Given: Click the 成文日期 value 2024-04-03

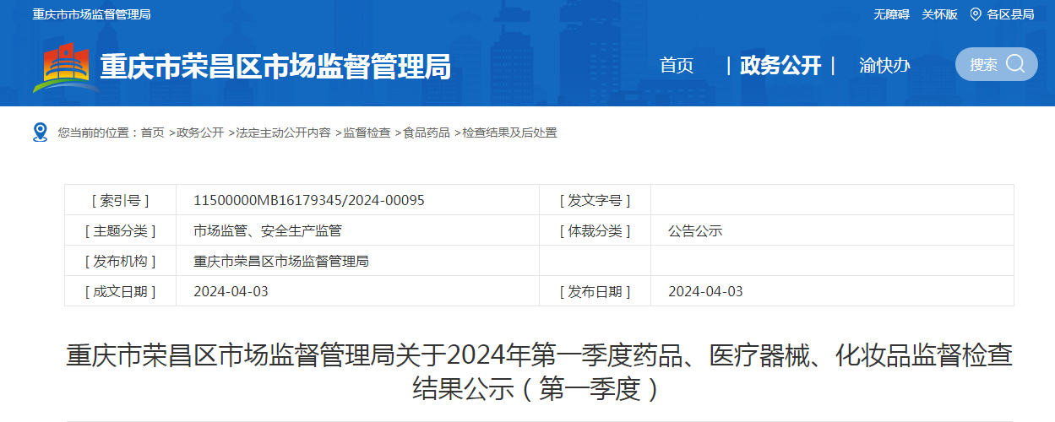Looking at the screenshot, I should 231,291.
